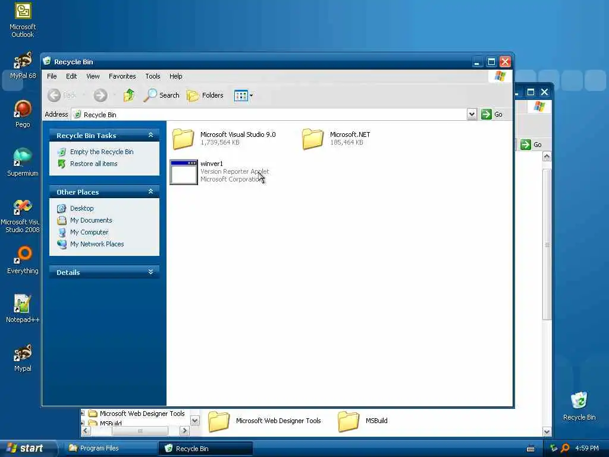Select the winver1 file icon
609x457 pixels.
coord(184,172)
